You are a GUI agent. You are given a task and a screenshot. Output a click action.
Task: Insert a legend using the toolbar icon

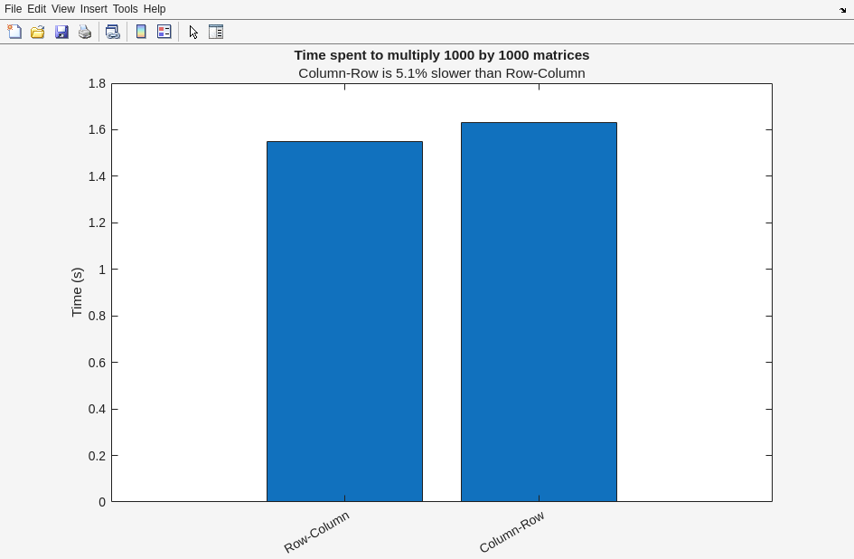click(x=164, y=32)
